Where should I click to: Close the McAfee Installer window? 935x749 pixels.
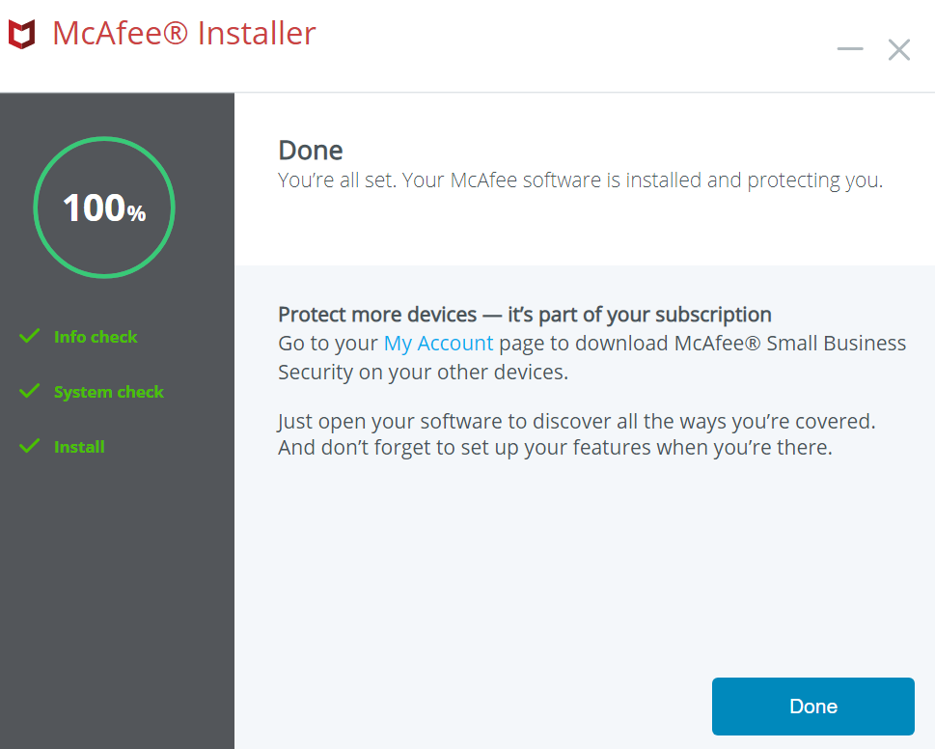[898, 48]
